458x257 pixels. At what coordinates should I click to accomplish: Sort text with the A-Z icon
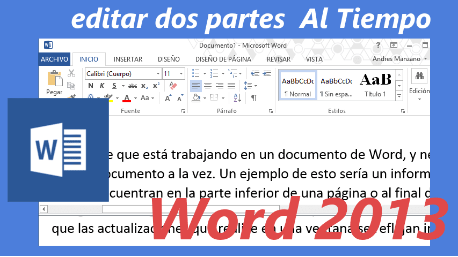point(237,98)
